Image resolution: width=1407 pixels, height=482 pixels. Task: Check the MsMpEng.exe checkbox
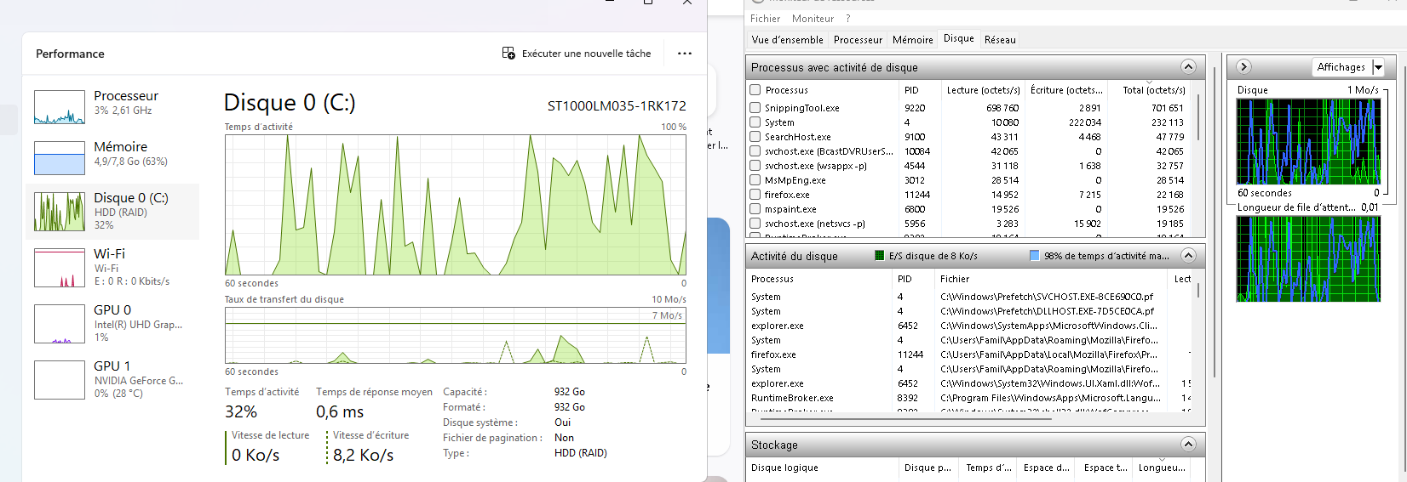(x=755, y=180)
